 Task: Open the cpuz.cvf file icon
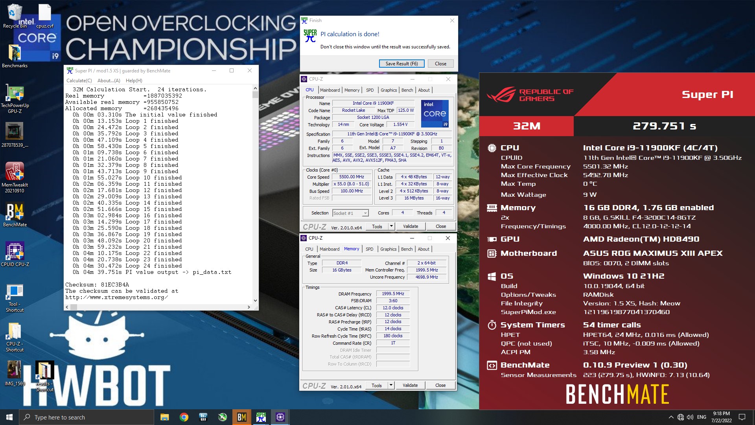pos(44,16)
